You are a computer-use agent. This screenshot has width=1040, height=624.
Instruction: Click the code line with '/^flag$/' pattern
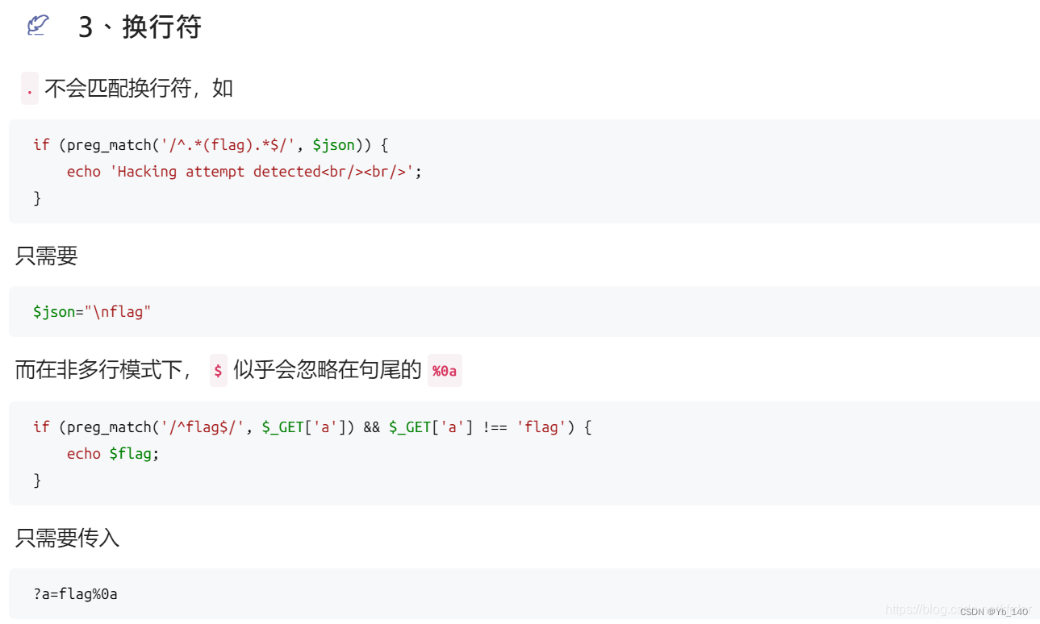click(312, 427)
